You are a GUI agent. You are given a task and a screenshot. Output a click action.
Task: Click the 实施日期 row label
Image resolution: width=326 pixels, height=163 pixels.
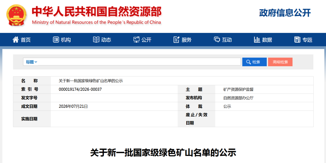(x=29, y=119)
